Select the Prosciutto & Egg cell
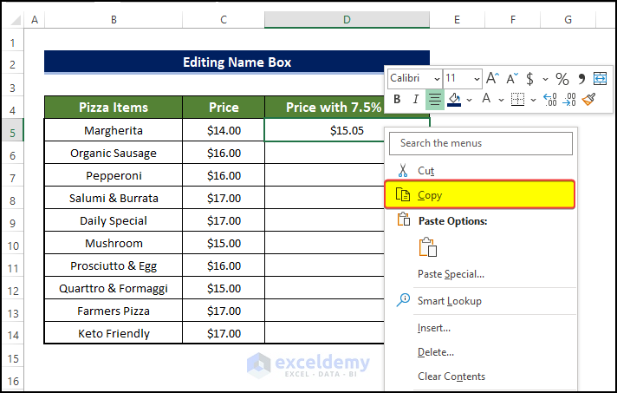The width and height of the screenshot is (617, 393). point(114,265)
